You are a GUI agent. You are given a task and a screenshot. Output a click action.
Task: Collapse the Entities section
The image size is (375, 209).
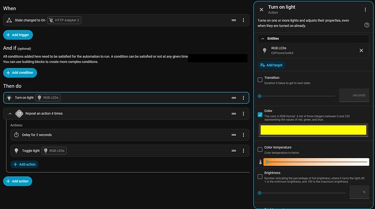click(x=263, y=39)
